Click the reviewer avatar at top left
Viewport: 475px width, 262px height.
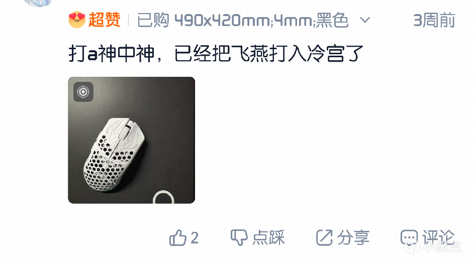tap(38, 3)
